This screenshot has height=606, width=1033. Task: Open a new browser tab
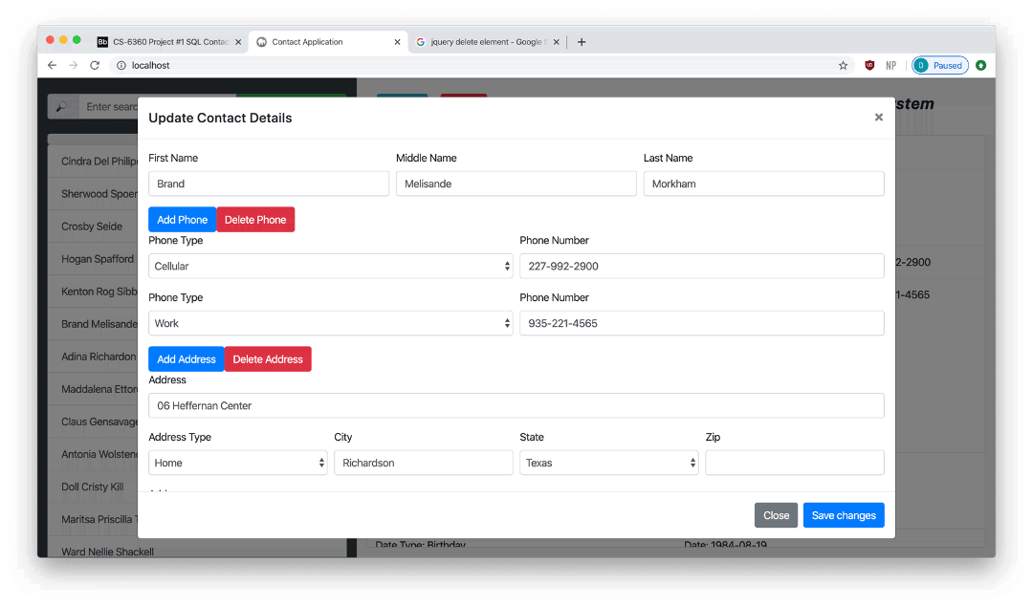click(x=582, y=41)
